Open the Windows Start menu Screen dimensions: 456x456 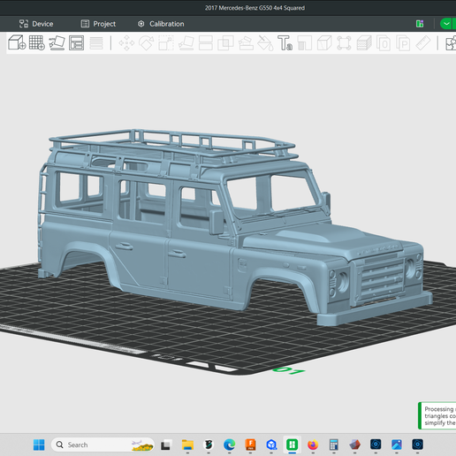tap(39, 445)
